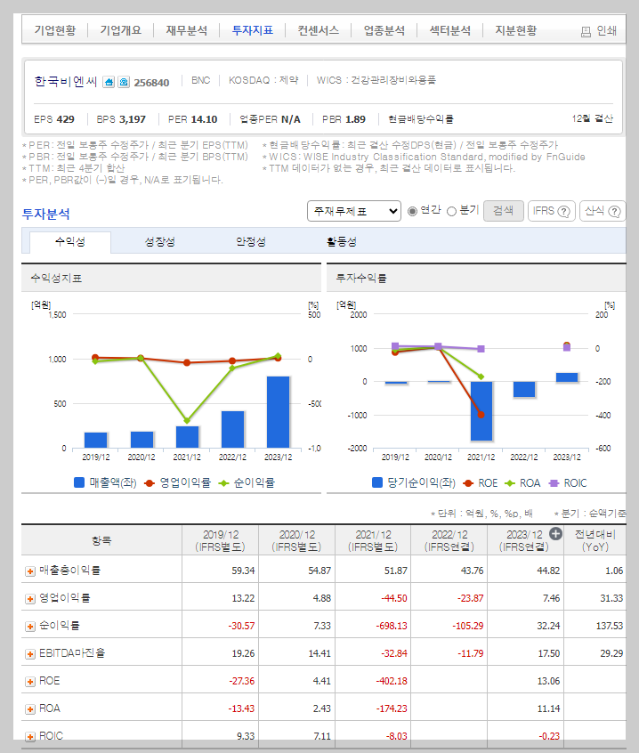Image resolution: width=639 pixels, height=753 pixels.
Task: Switch to the 성장성 tab
Action: tap(160, 241)
